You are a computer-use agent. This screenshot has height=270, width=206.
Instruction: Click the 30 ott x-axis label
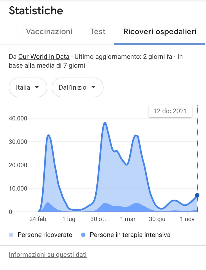click(98, 219)
